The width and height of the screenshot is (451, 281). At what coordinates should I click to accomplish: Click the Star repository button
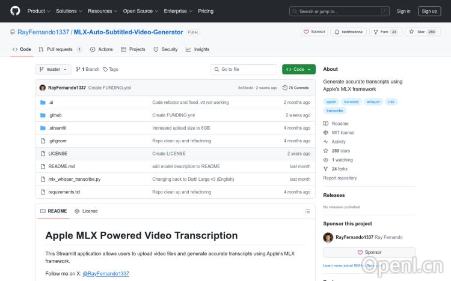pyautogui.click(x=423, y=32)
